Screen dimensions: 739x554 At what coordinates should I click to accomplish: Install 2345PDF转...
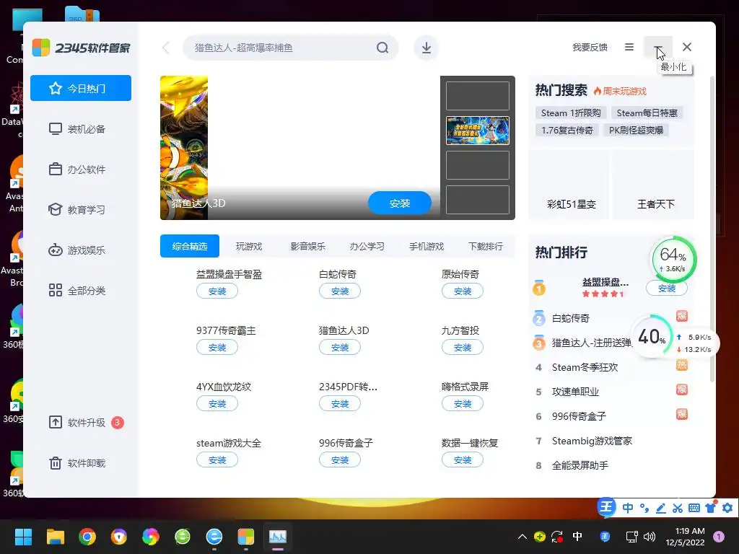340,404
